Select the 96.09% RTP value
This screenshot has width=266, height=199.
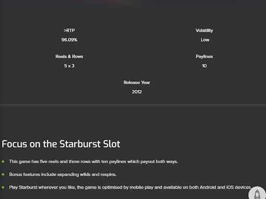pyautogui.click(x=69, y=40)
